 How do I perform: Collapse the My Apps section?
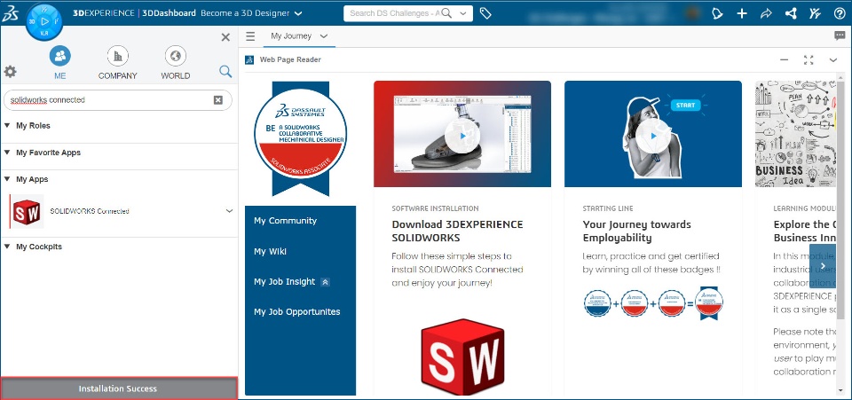click(7, 179)
